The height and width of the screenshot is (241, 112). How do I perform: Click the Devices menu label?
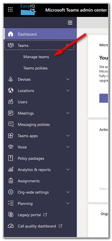24,79
